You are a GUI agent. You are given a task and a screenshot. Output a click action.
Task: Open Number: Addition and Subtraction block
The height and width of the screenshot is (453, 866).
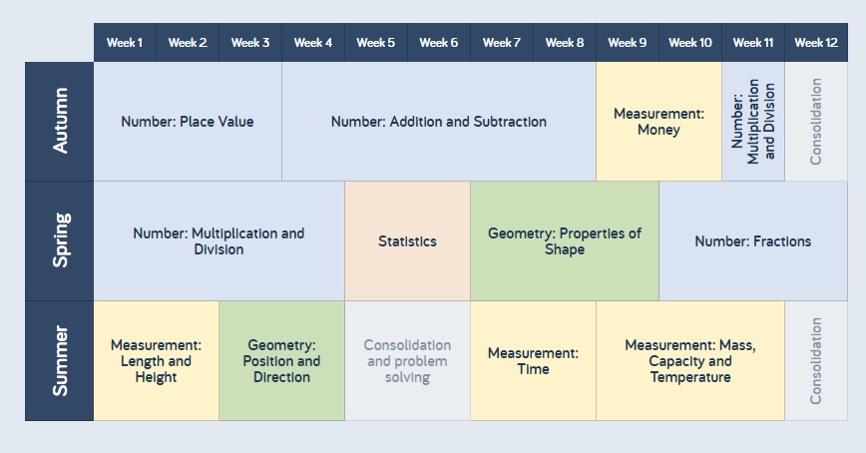tap(439, 122)
